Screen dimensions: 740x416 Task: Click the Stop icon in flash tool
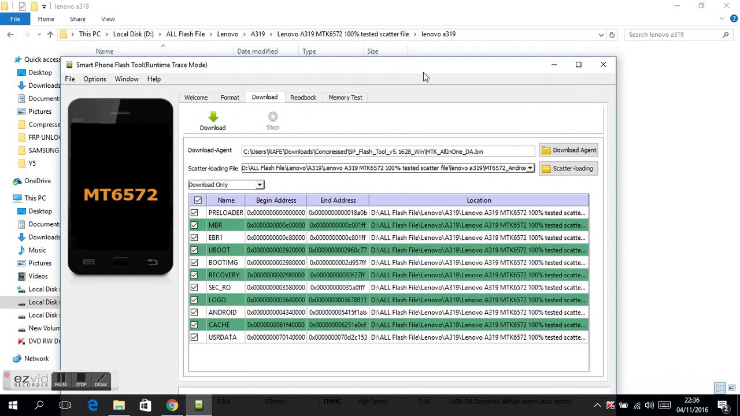point(273,117)
